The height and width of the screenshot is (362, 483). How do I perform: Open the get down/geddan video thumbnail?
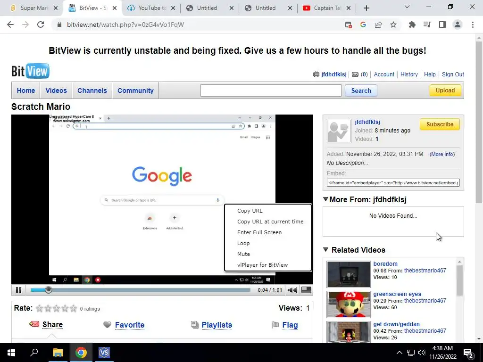[349, 332]
